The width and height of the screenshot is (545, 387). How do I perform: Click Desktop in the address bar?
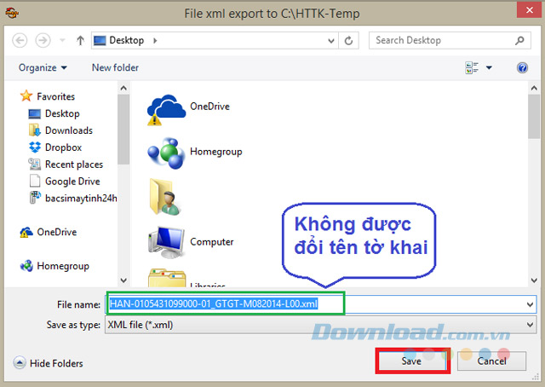pyautogui.click(x=127, y=40)
